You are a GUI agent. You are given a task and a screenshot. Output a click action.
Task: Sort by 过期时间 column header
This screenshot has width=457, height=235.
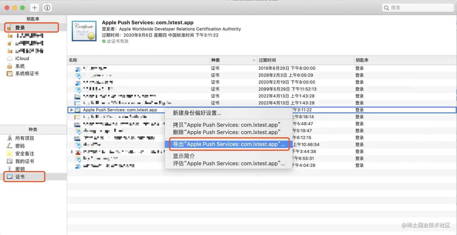[267, 60]
